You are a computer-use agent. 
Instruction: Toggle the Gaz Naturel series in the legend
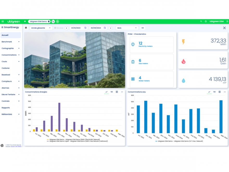click(x=77, y=141)
